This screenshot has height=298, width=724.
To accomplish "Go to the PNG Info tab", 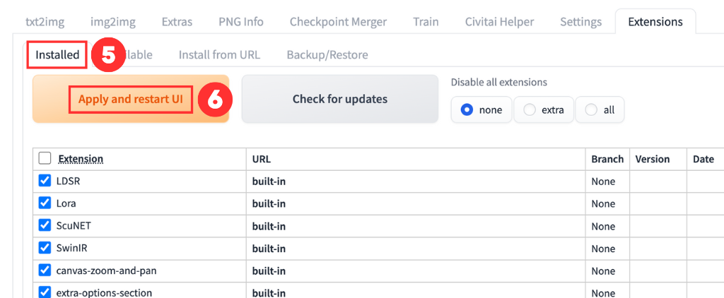I will coord(241,21).
